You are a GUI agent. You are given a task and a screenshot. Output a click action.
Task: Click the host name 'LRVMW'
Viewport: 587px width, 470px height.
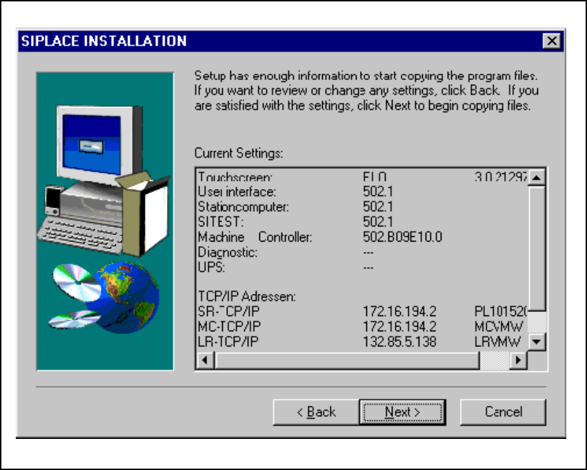tap(497, 342)
